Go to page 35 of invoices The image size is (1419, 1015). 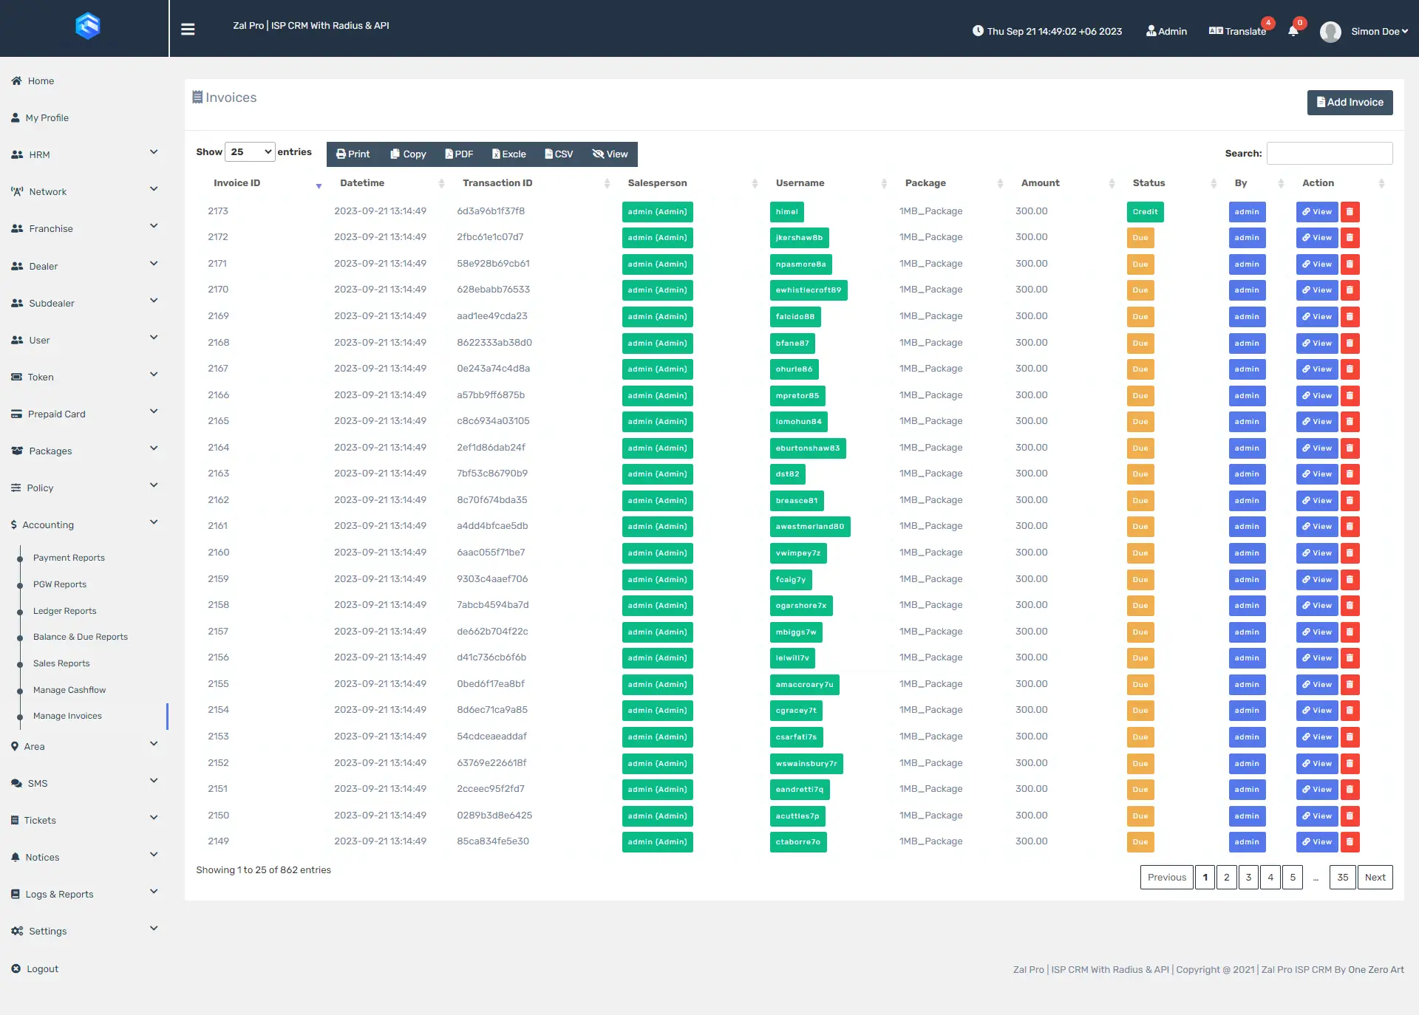pyautogui.click(x=1342, y=878)
